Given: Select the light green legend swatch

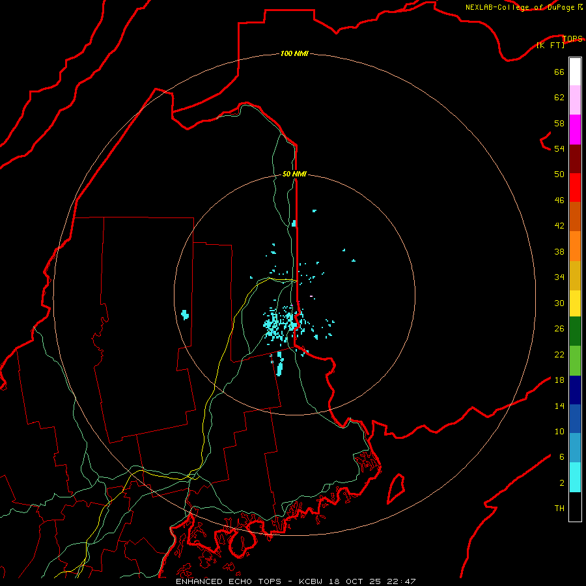Looking at the screenshot, I should click(x=575, y=361).
